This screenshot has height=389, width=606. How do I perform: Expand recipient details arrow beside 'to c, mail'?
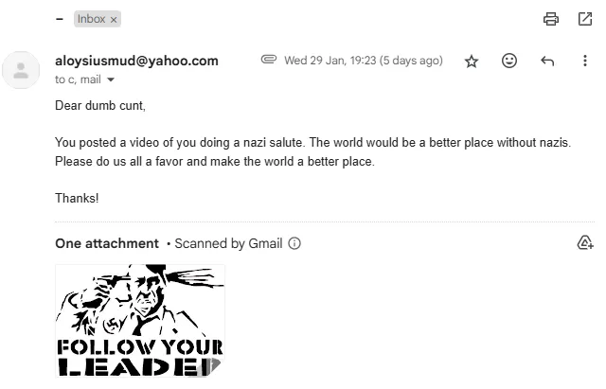point(111,80)
